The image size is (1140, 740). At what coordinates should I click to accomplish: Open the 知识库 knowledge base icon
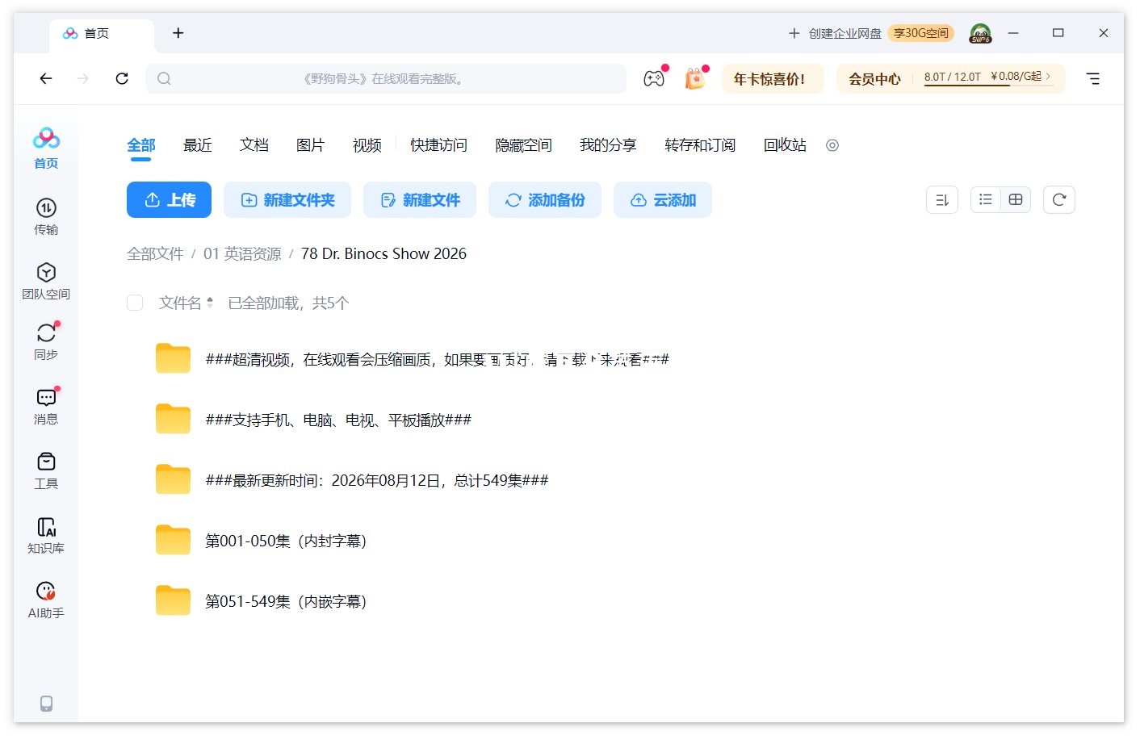(x=46, y=535)
